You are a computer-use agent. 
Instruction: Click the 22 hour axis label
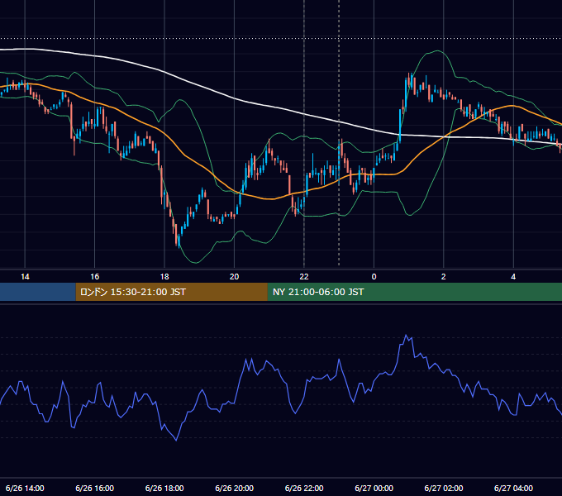point(304,277)
